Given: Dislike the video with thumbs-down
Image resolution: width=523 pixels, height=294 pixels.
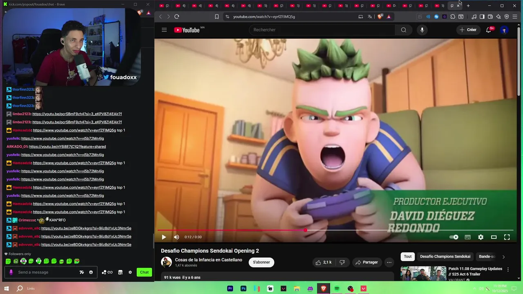Looking at the screenshot, I should click(342, 262).
